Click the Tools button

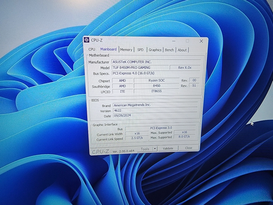click(145, 149)
